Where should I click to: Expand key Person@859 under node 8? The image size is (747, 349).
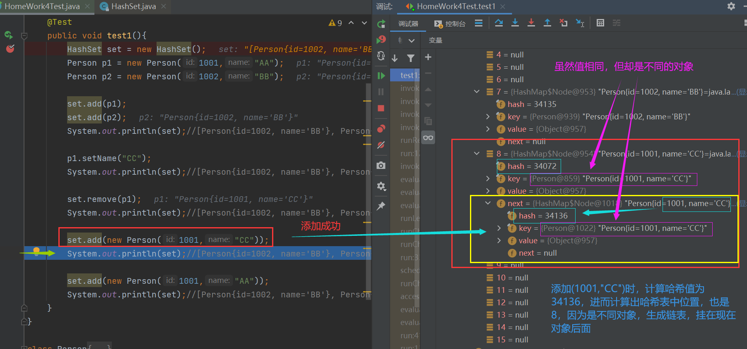point(488,178)
